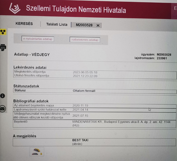
Task: Click the envelope mail icon
Action: [3, 109]
